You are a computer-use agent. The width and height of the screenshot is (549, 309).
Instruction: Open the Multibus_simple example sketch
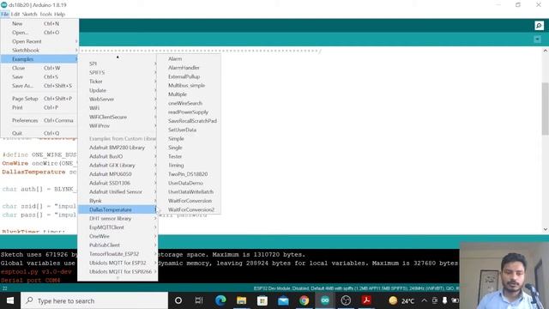[189, 86]
